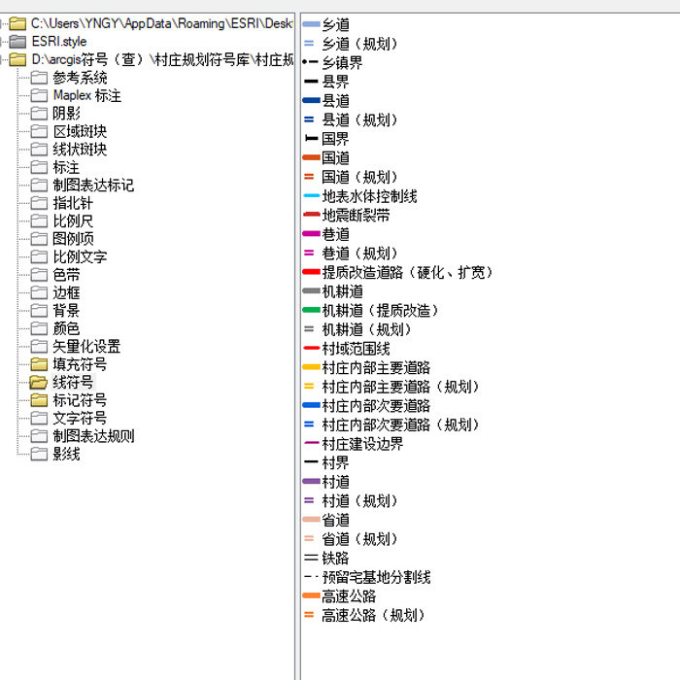Select the 村庄内部次要道路 blue symbol
The width and height of the screenshot is (680, 680).
click(x=366, y=406)
